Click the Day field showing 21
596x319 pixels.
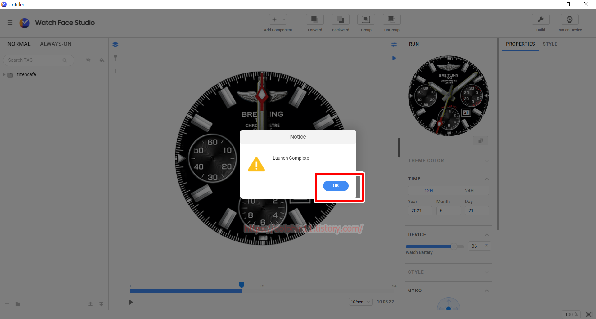(477, 211)
